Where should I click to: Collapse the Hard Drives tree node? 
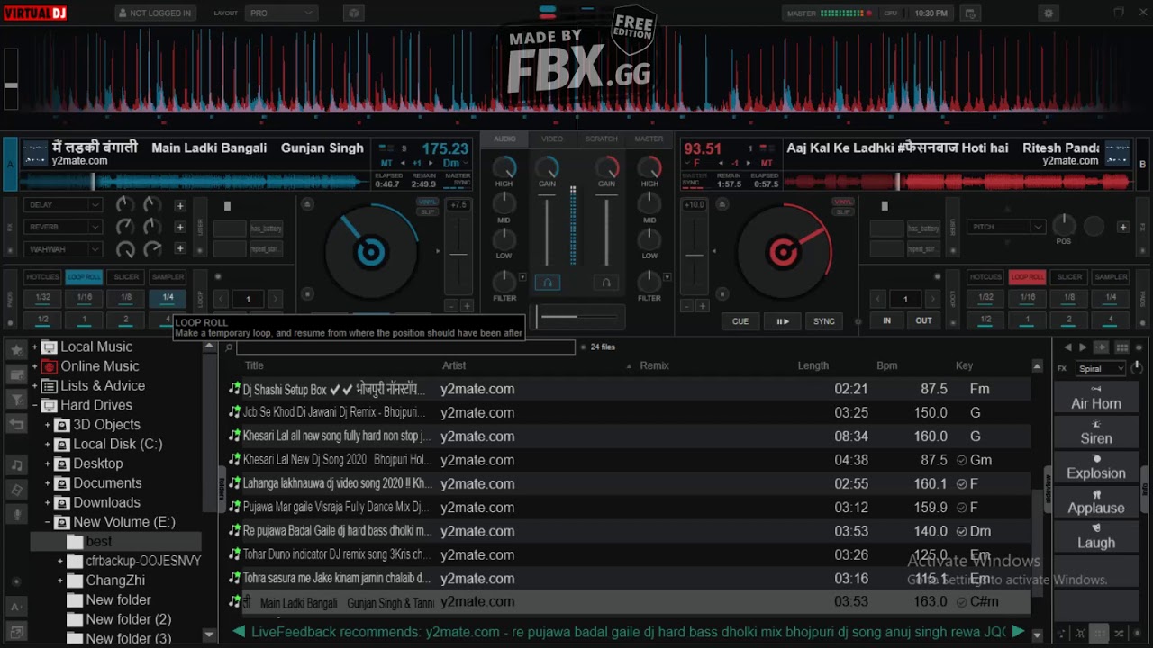35,406
